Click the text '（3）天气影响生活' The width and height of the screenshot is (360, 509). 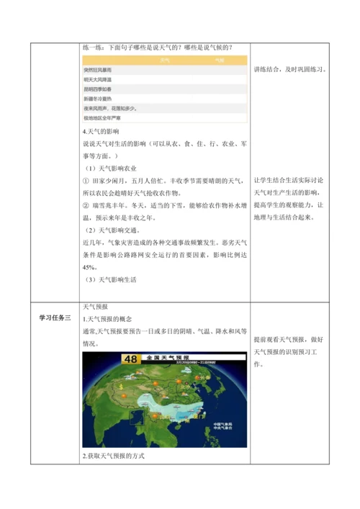pyautogui.click(x=110, y=279)
